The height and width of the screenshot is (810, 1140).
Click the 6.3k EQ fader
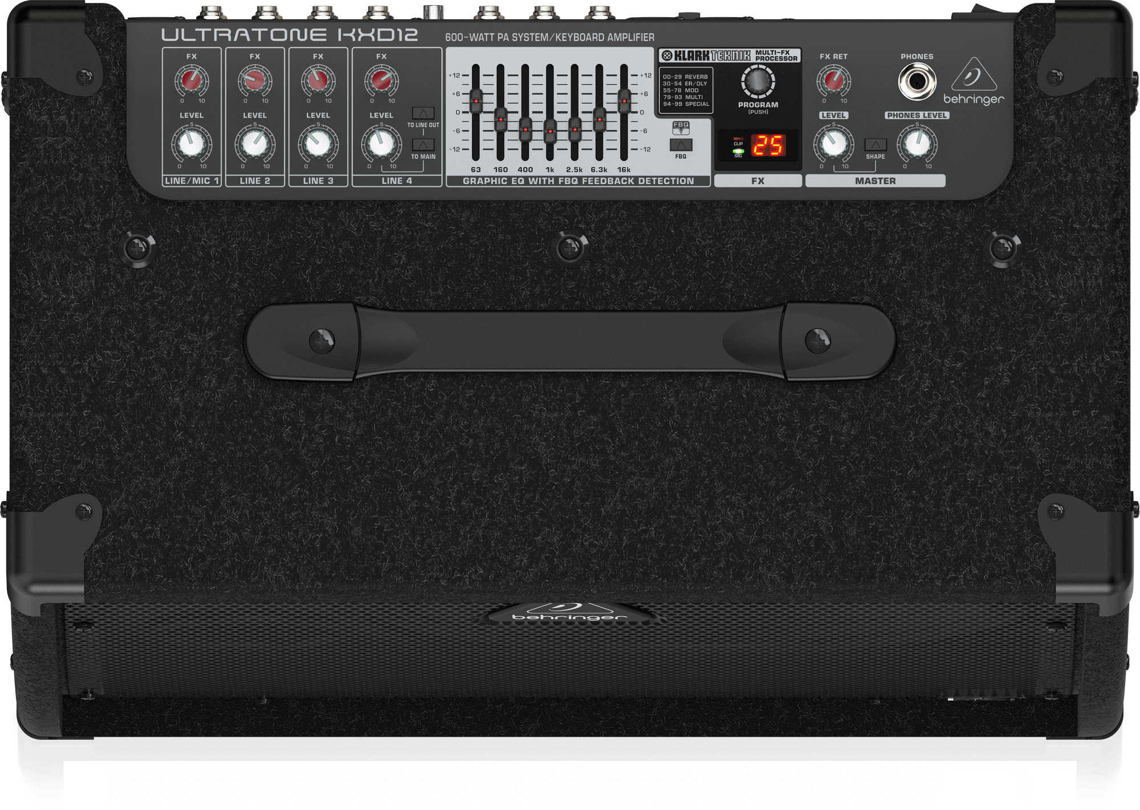click(x=599, y=119)
